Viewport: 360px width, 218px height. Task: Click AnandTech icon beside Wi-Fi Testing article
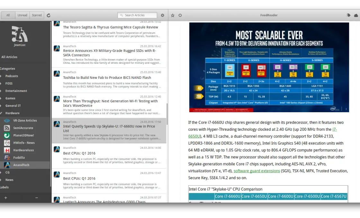click(57, 99)
